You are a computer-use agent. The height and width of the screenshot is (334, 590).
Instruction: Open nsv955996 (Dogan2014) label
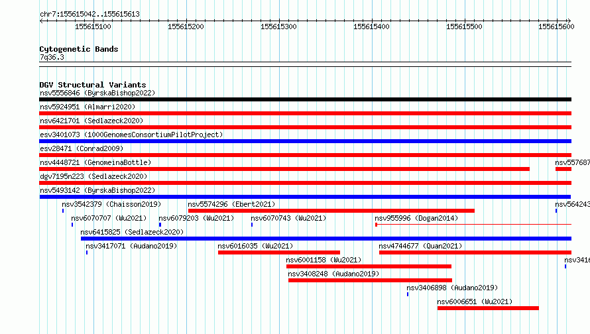[416, 218]
